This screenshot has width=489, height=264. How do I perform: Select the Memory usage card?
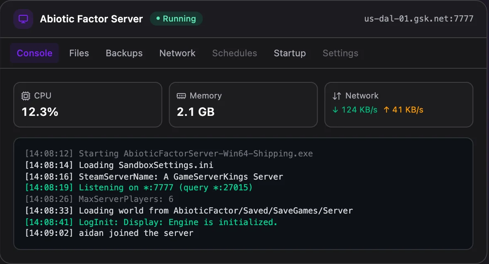coord(243,105)
